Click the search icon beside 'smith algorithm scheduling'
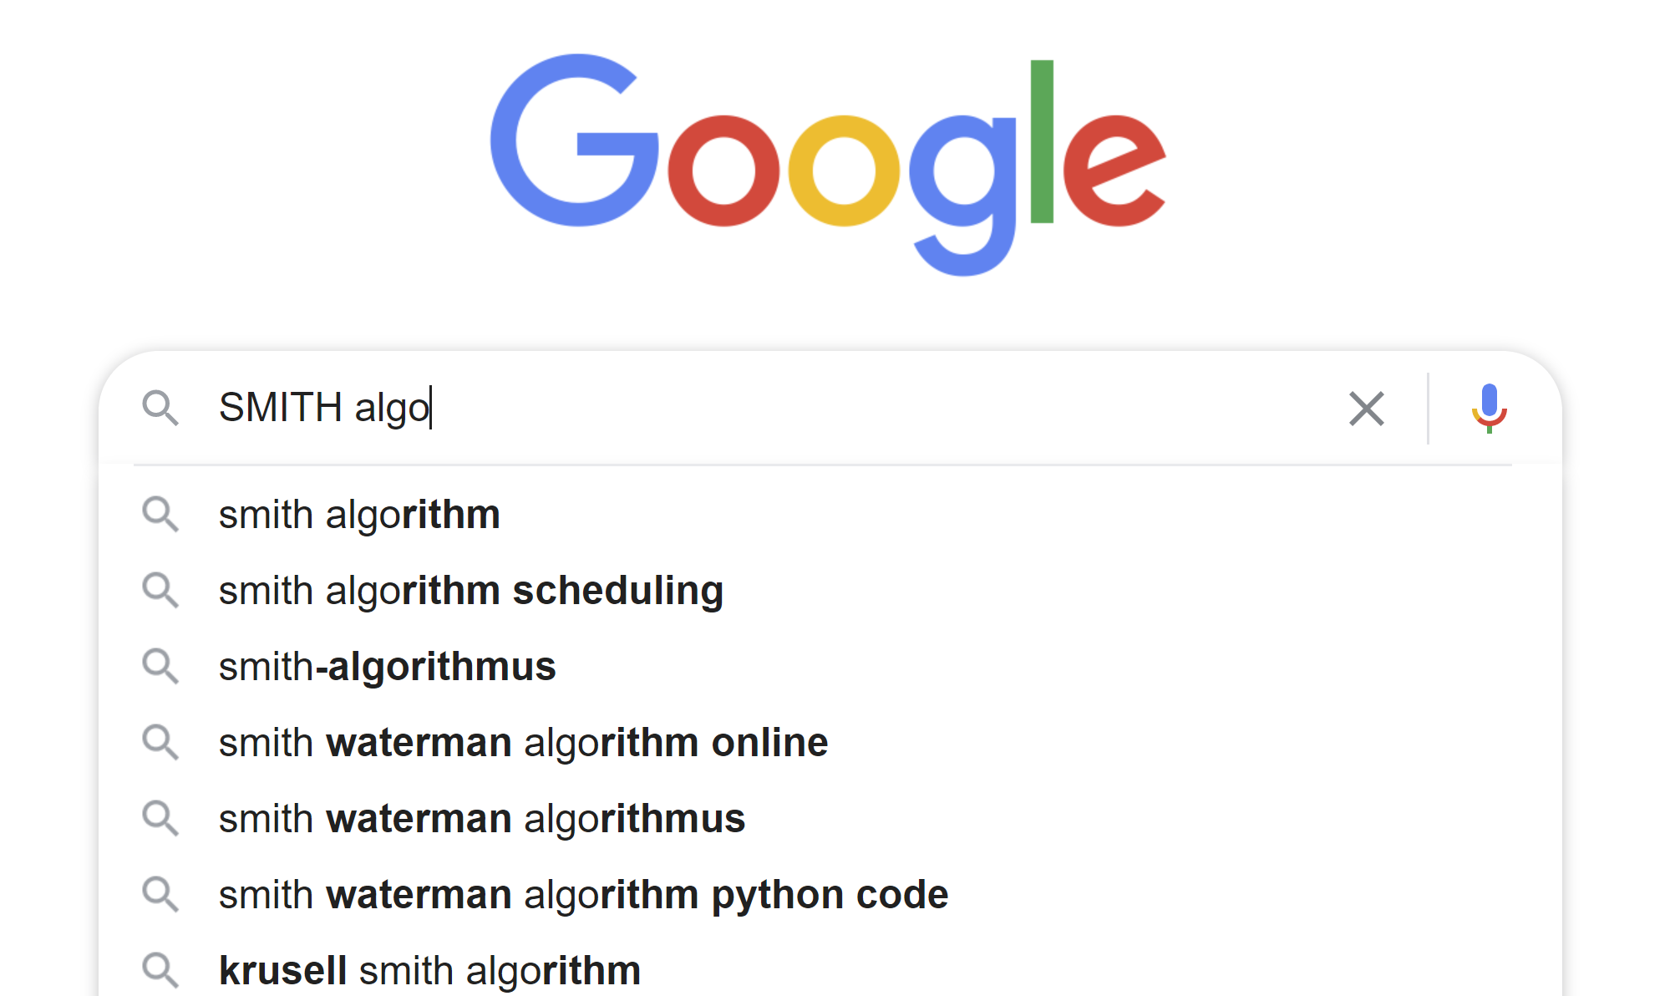The height and width of the screenshot is (996, 1670). (162, 592)
